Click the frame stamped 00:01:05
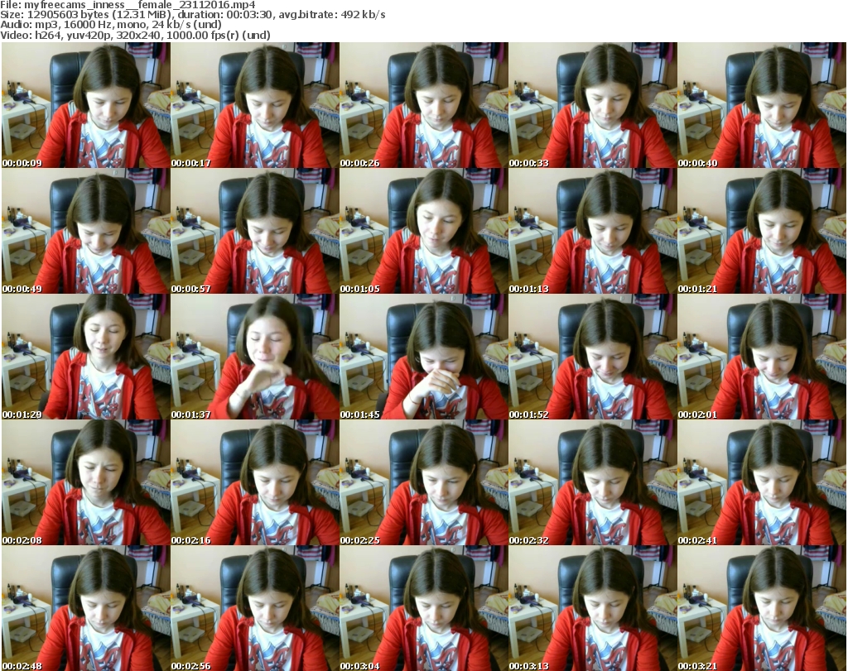 (423, 231)
